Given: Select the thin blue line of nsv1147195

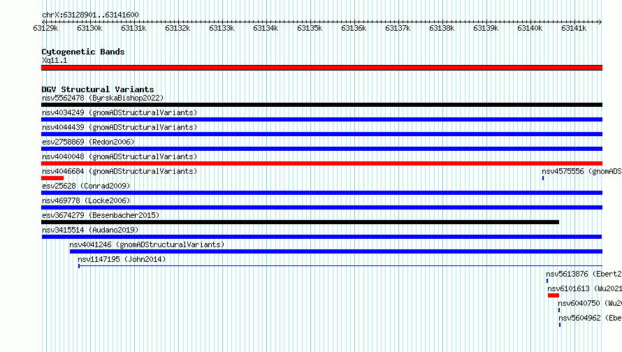Looking at the screenshot, I should pos(340,266).
